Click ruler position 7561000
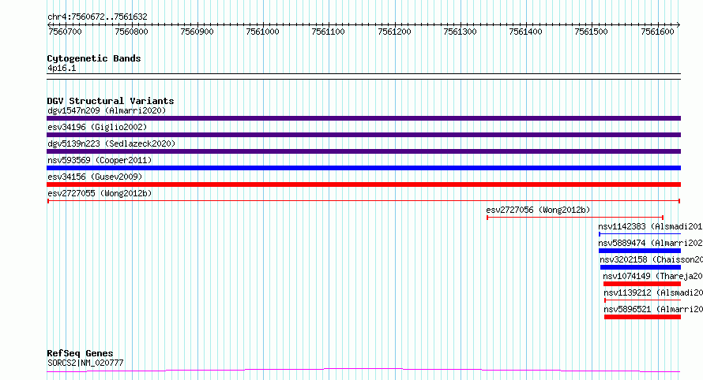 (x=263, y=32)
